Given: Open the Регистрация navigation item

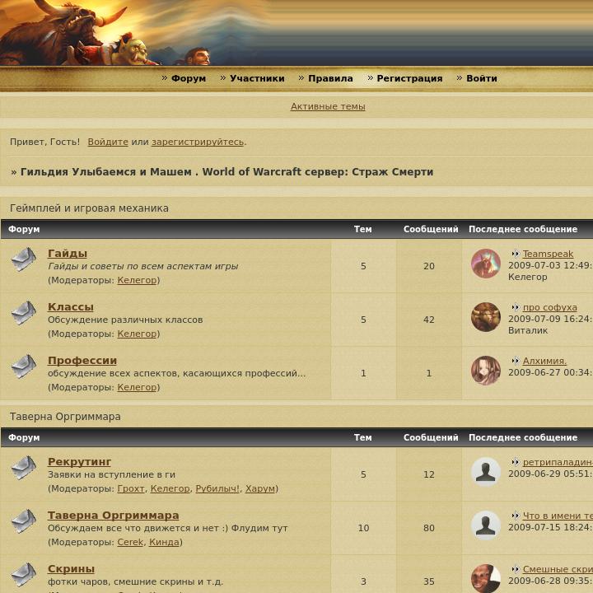Looking at the screenshot, I should pyautogui.click(x=409, y=78).
